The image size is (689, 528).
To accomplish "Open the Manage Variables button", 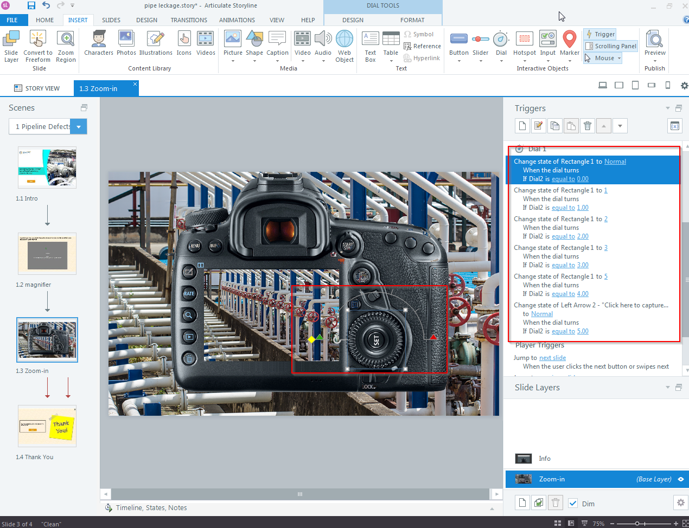I will [x=675, y=126].
